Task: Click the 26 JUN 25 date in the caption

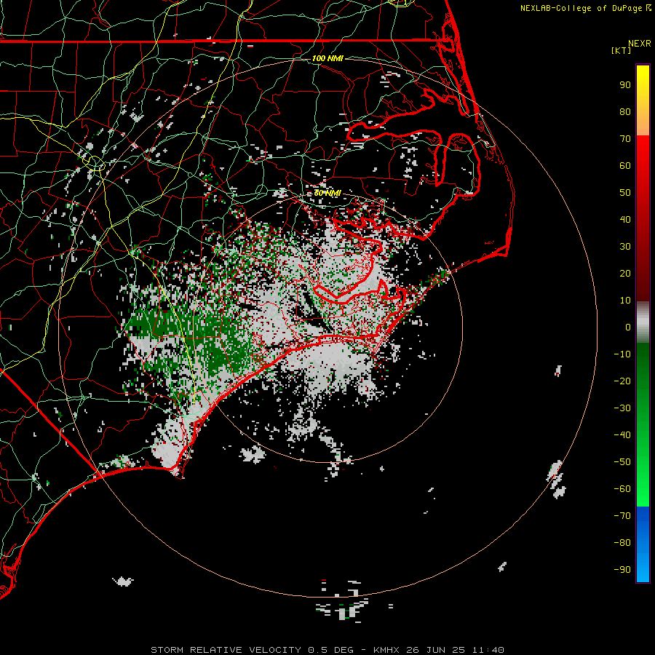Action: tap(435, 650)
